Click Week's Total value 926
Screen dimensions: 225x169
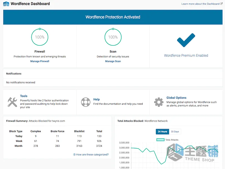point(99,141)
